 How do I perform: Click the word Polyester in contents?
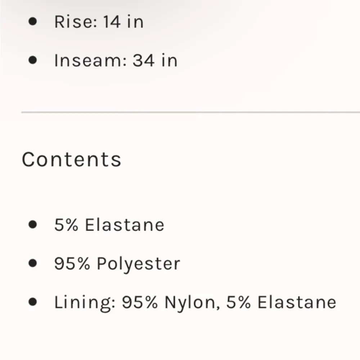138,264
